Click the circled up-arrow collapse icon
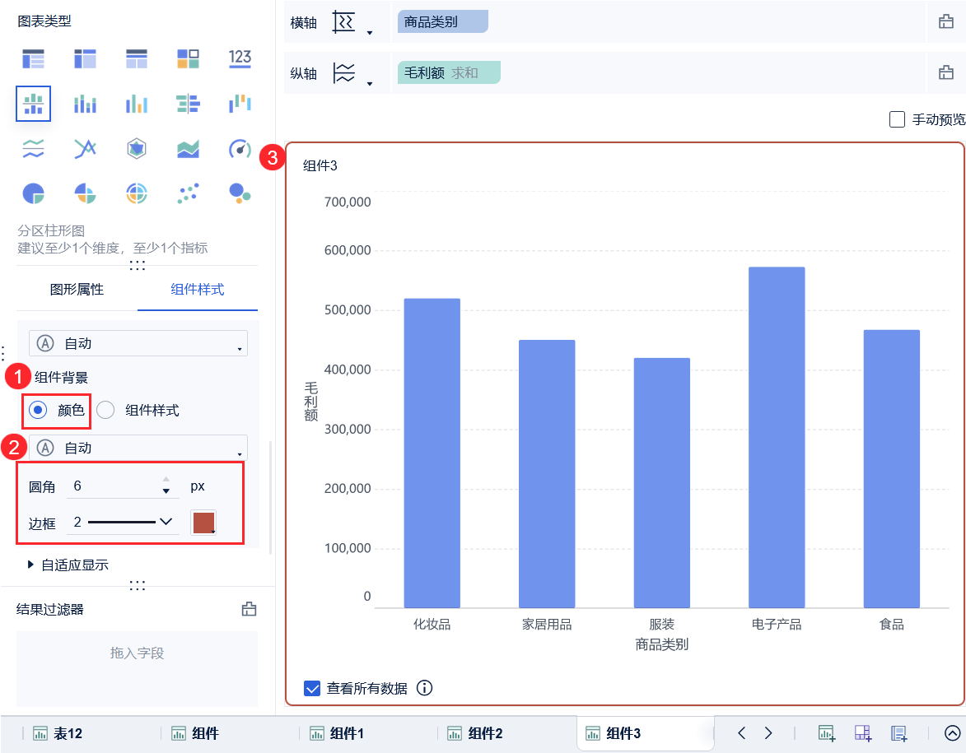This screenshot has height=753, width=966. click(x=953, y=732)
